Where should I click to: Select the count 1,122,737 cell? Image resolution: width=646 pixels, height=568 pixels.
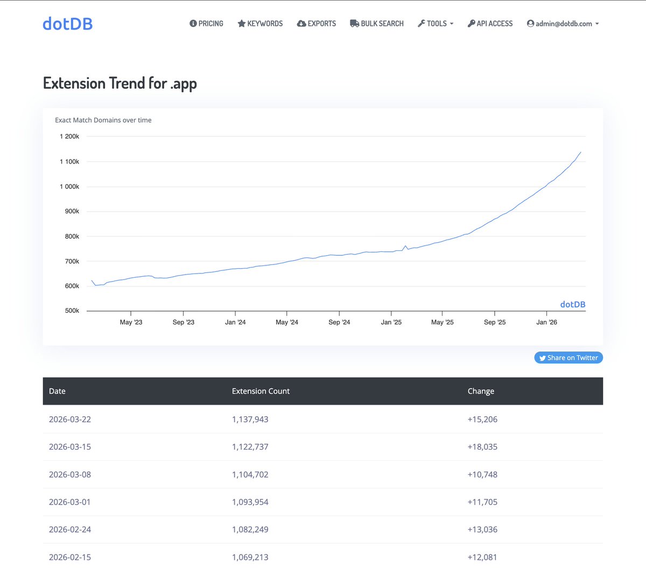click(250, 447)
